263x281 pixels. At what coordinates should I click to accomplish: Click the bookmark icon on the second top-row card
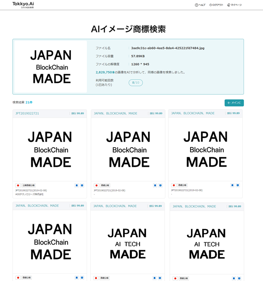tap(155, 186)
